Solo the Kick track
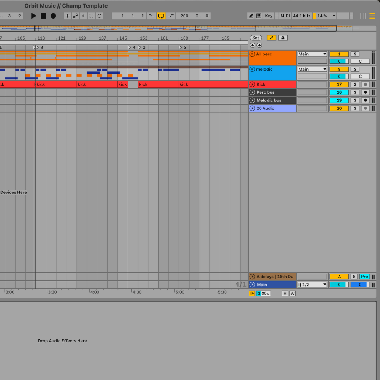 pos(355,84)
